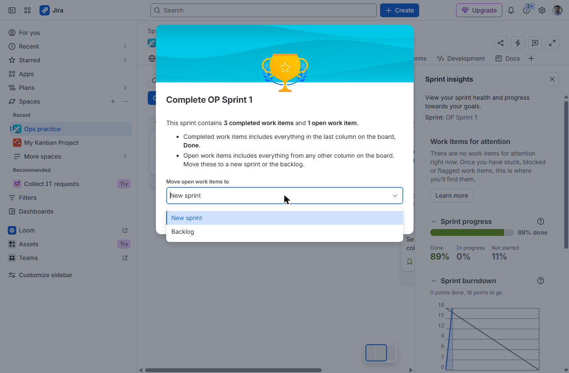Image resolution: width=569 pixels, height=373 pixels.
Task: Focus the top Search field
Action: click(x=263, y=10)
